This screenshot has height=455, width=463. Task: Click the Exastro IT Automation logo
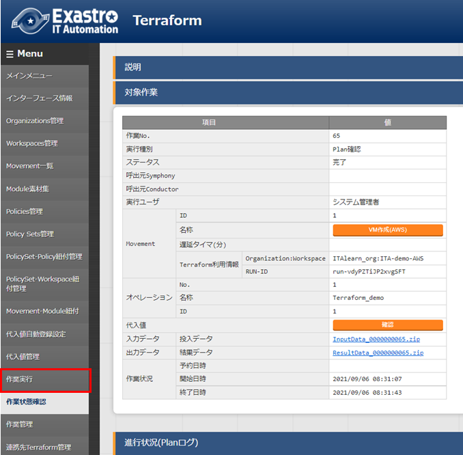(65, 20)
